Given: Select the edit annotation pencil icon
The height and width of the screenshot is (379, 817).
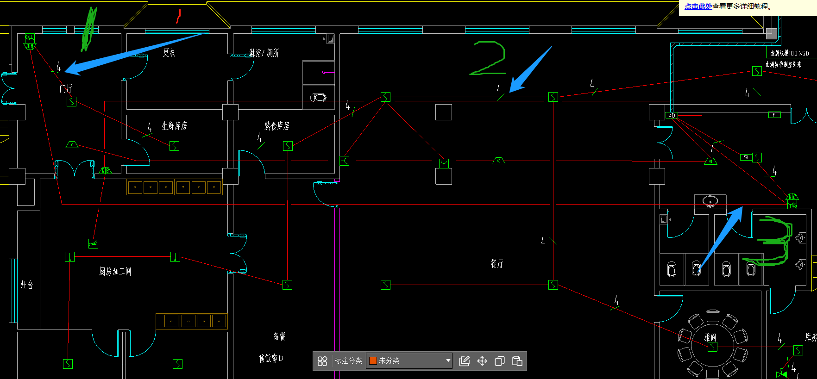Looking at the screenshot, I should (465, 361).
